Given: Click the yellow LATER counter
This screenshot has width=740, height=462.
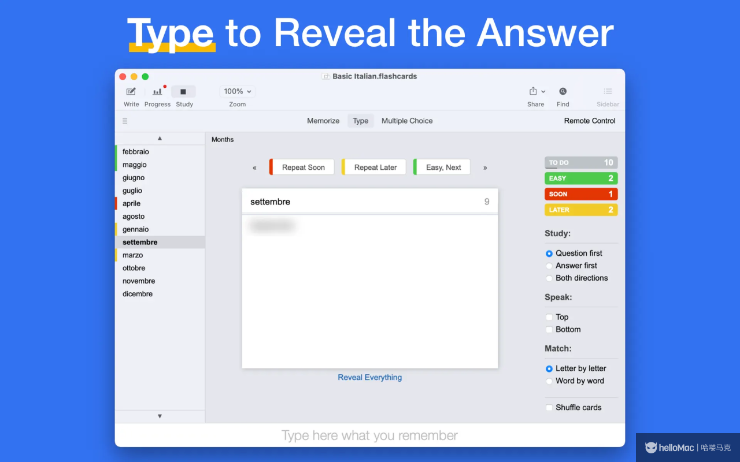Looking at the screenshot, I should pyautogui.click(x=581, y=210).
